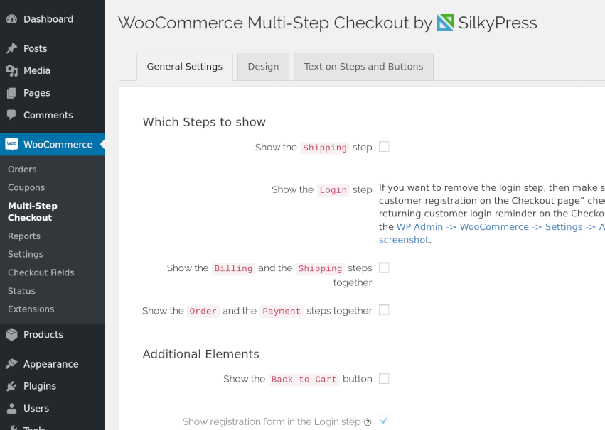Click the Dashboard gauge icon
The image size is (605, 430).
tap(11, 19)
